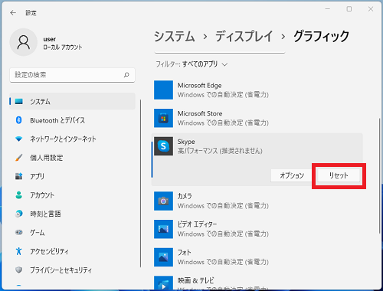Click the privacy shield icon in sidebar

[x=18, y=270]
